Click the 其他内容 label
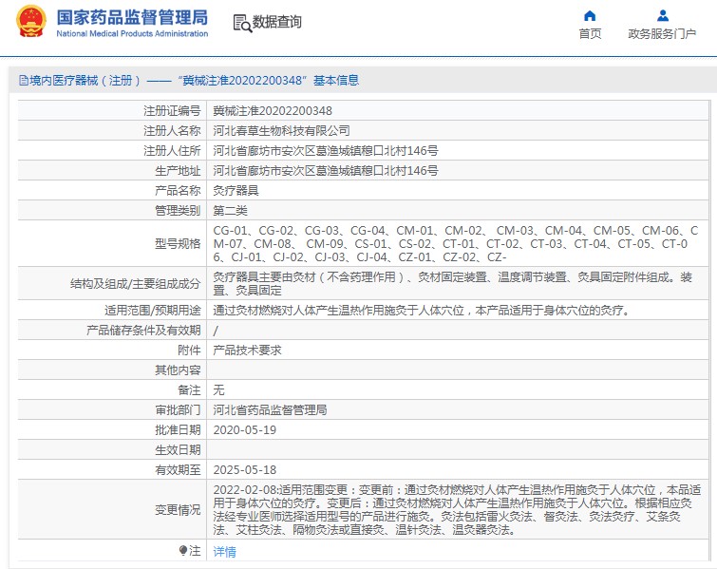 (x=178, y=370)
